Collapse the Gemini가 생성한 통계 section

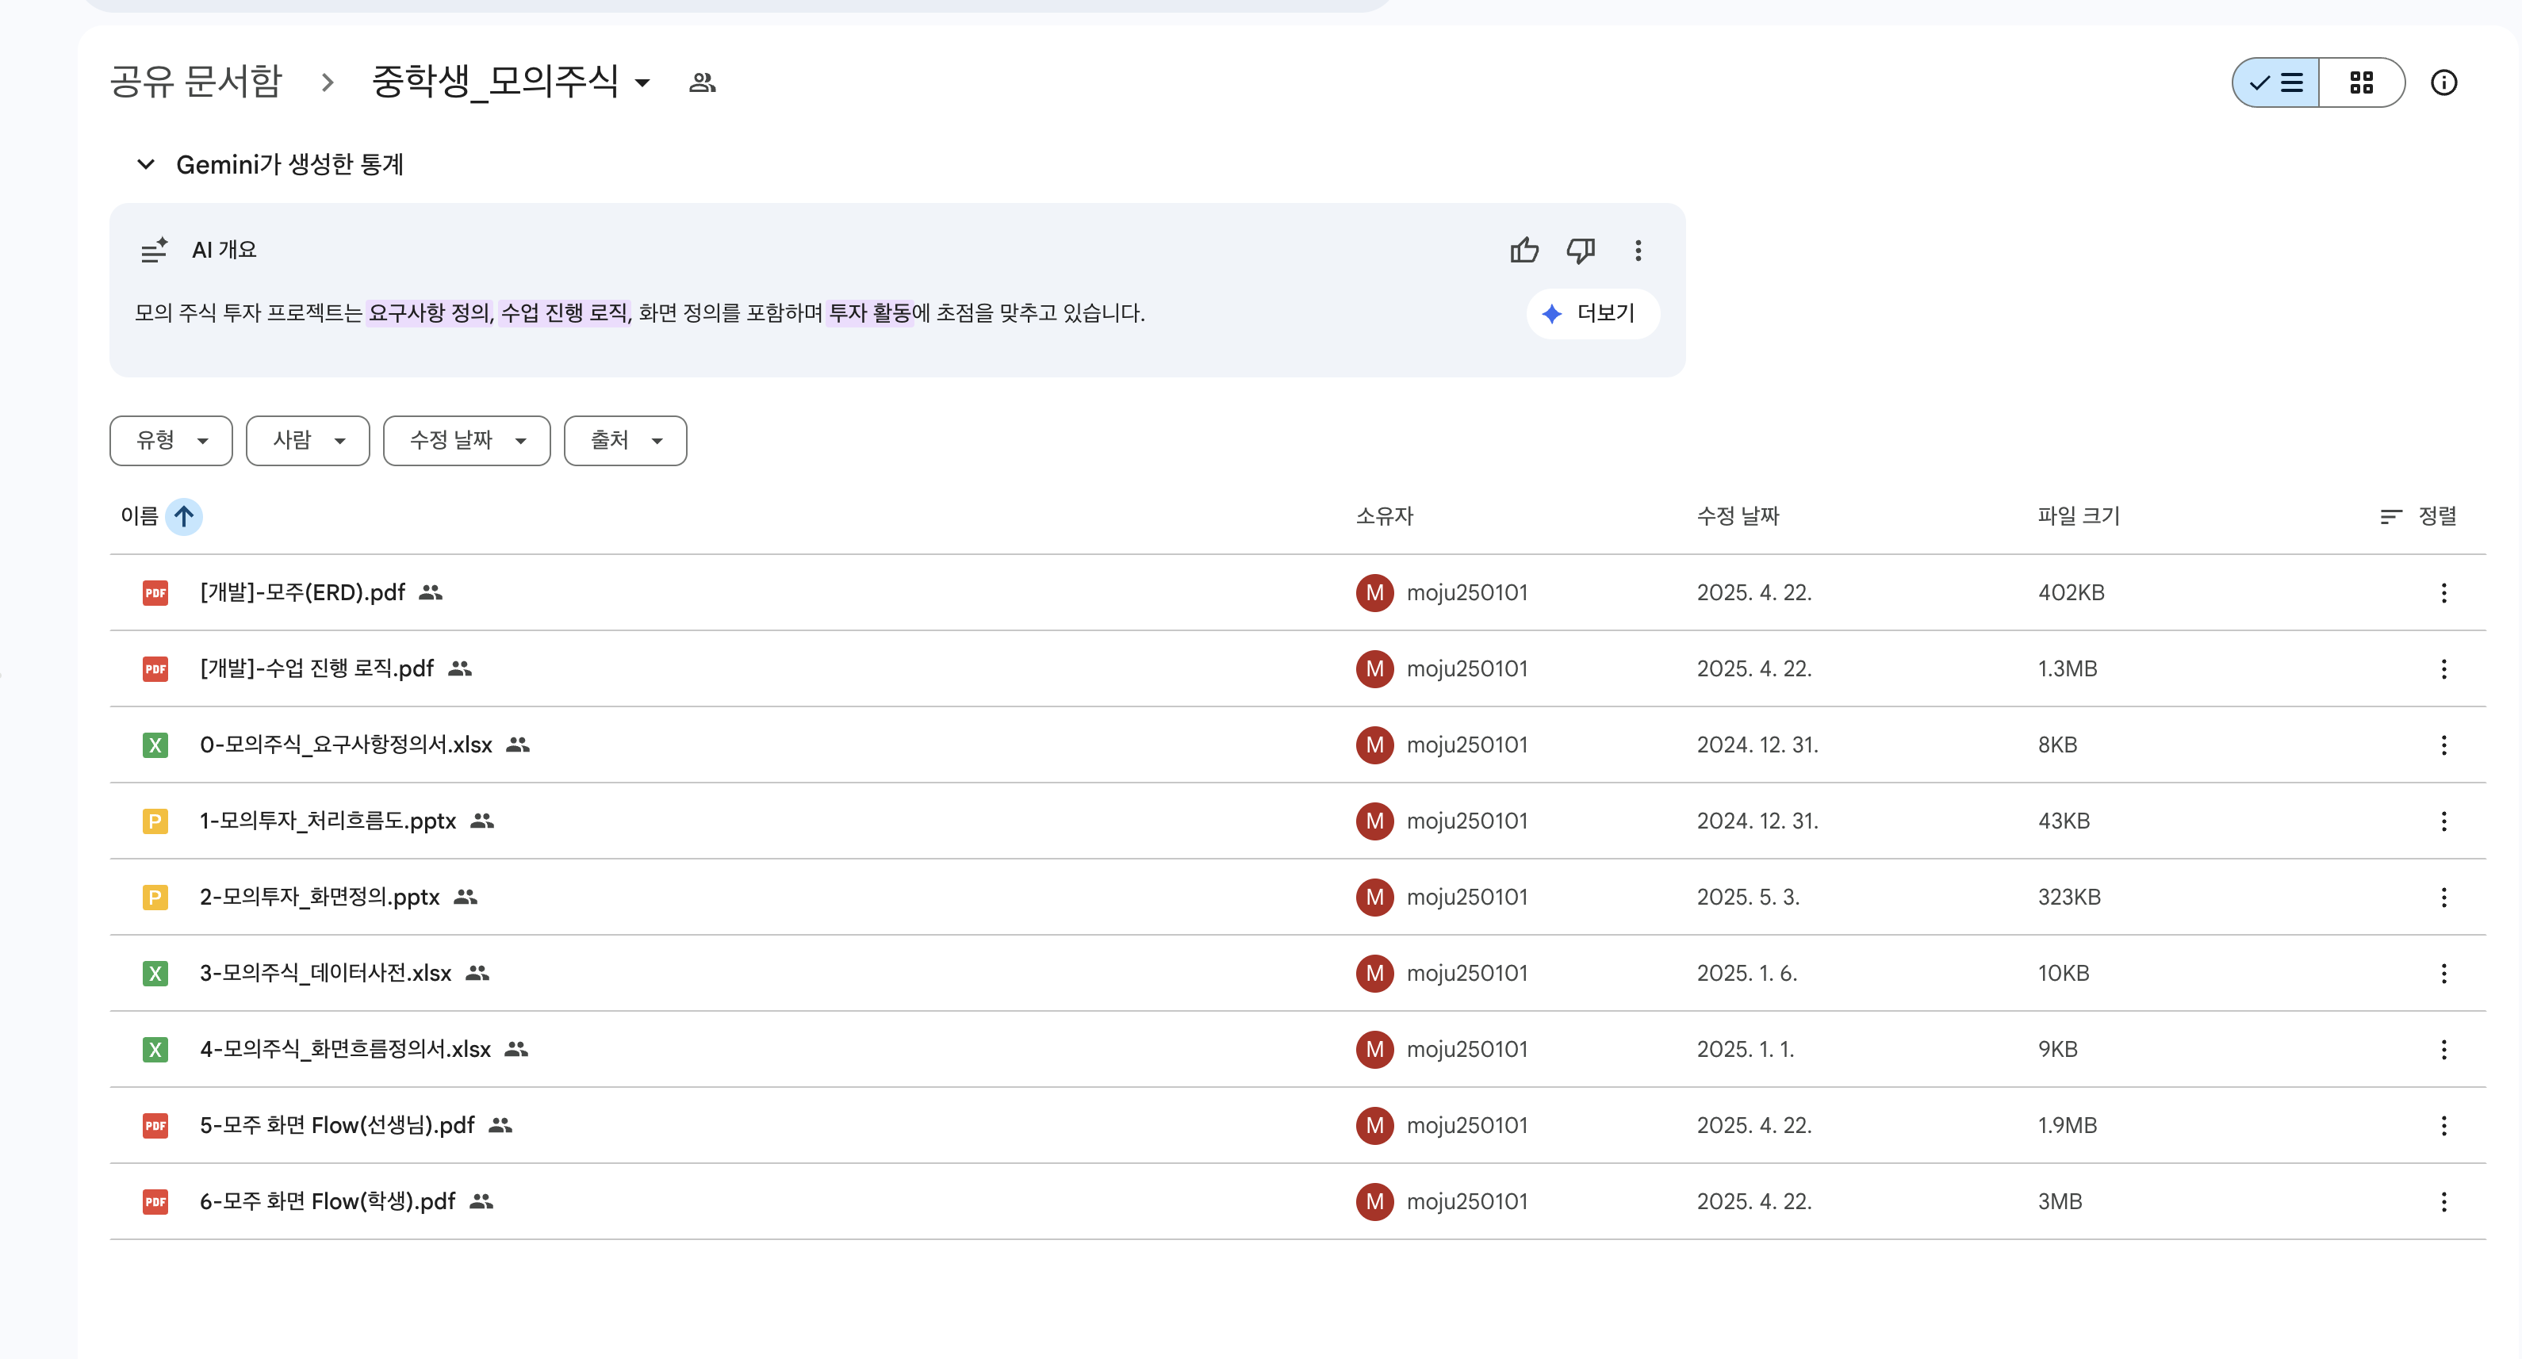tap(146, 164)
